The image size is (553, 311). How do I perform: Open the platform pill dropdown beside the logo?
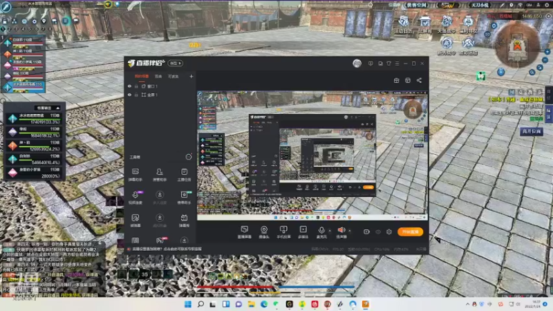point(176,63)
